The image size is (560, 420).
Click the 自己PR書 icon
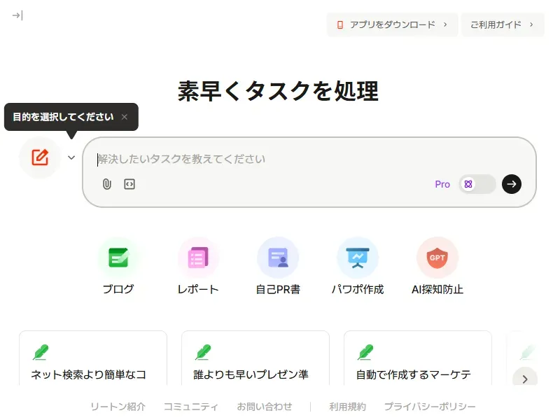[279, 257]
